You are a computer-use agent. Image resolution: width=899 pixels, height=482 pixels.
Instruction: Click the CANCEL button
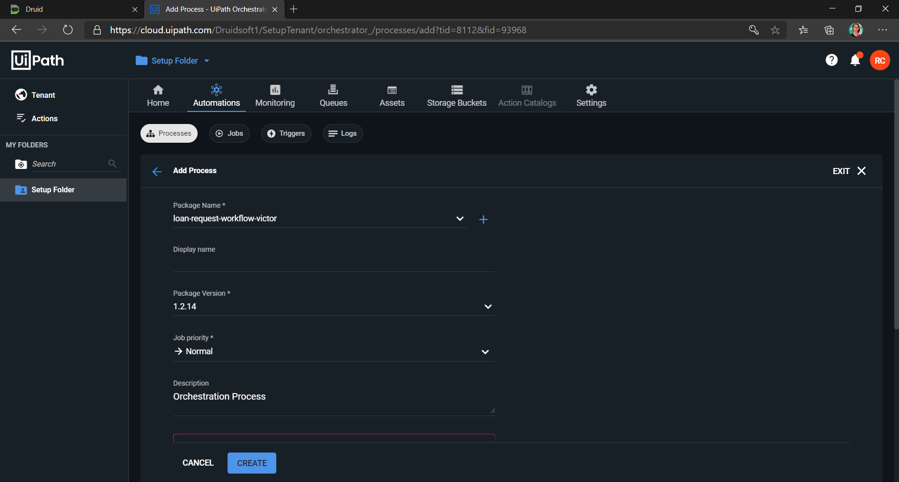(198, 463)
